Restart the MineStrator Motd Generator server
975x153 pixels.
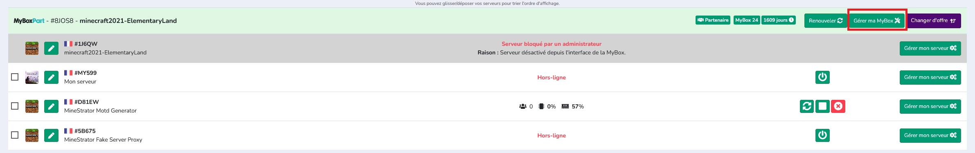pos(807,106)
